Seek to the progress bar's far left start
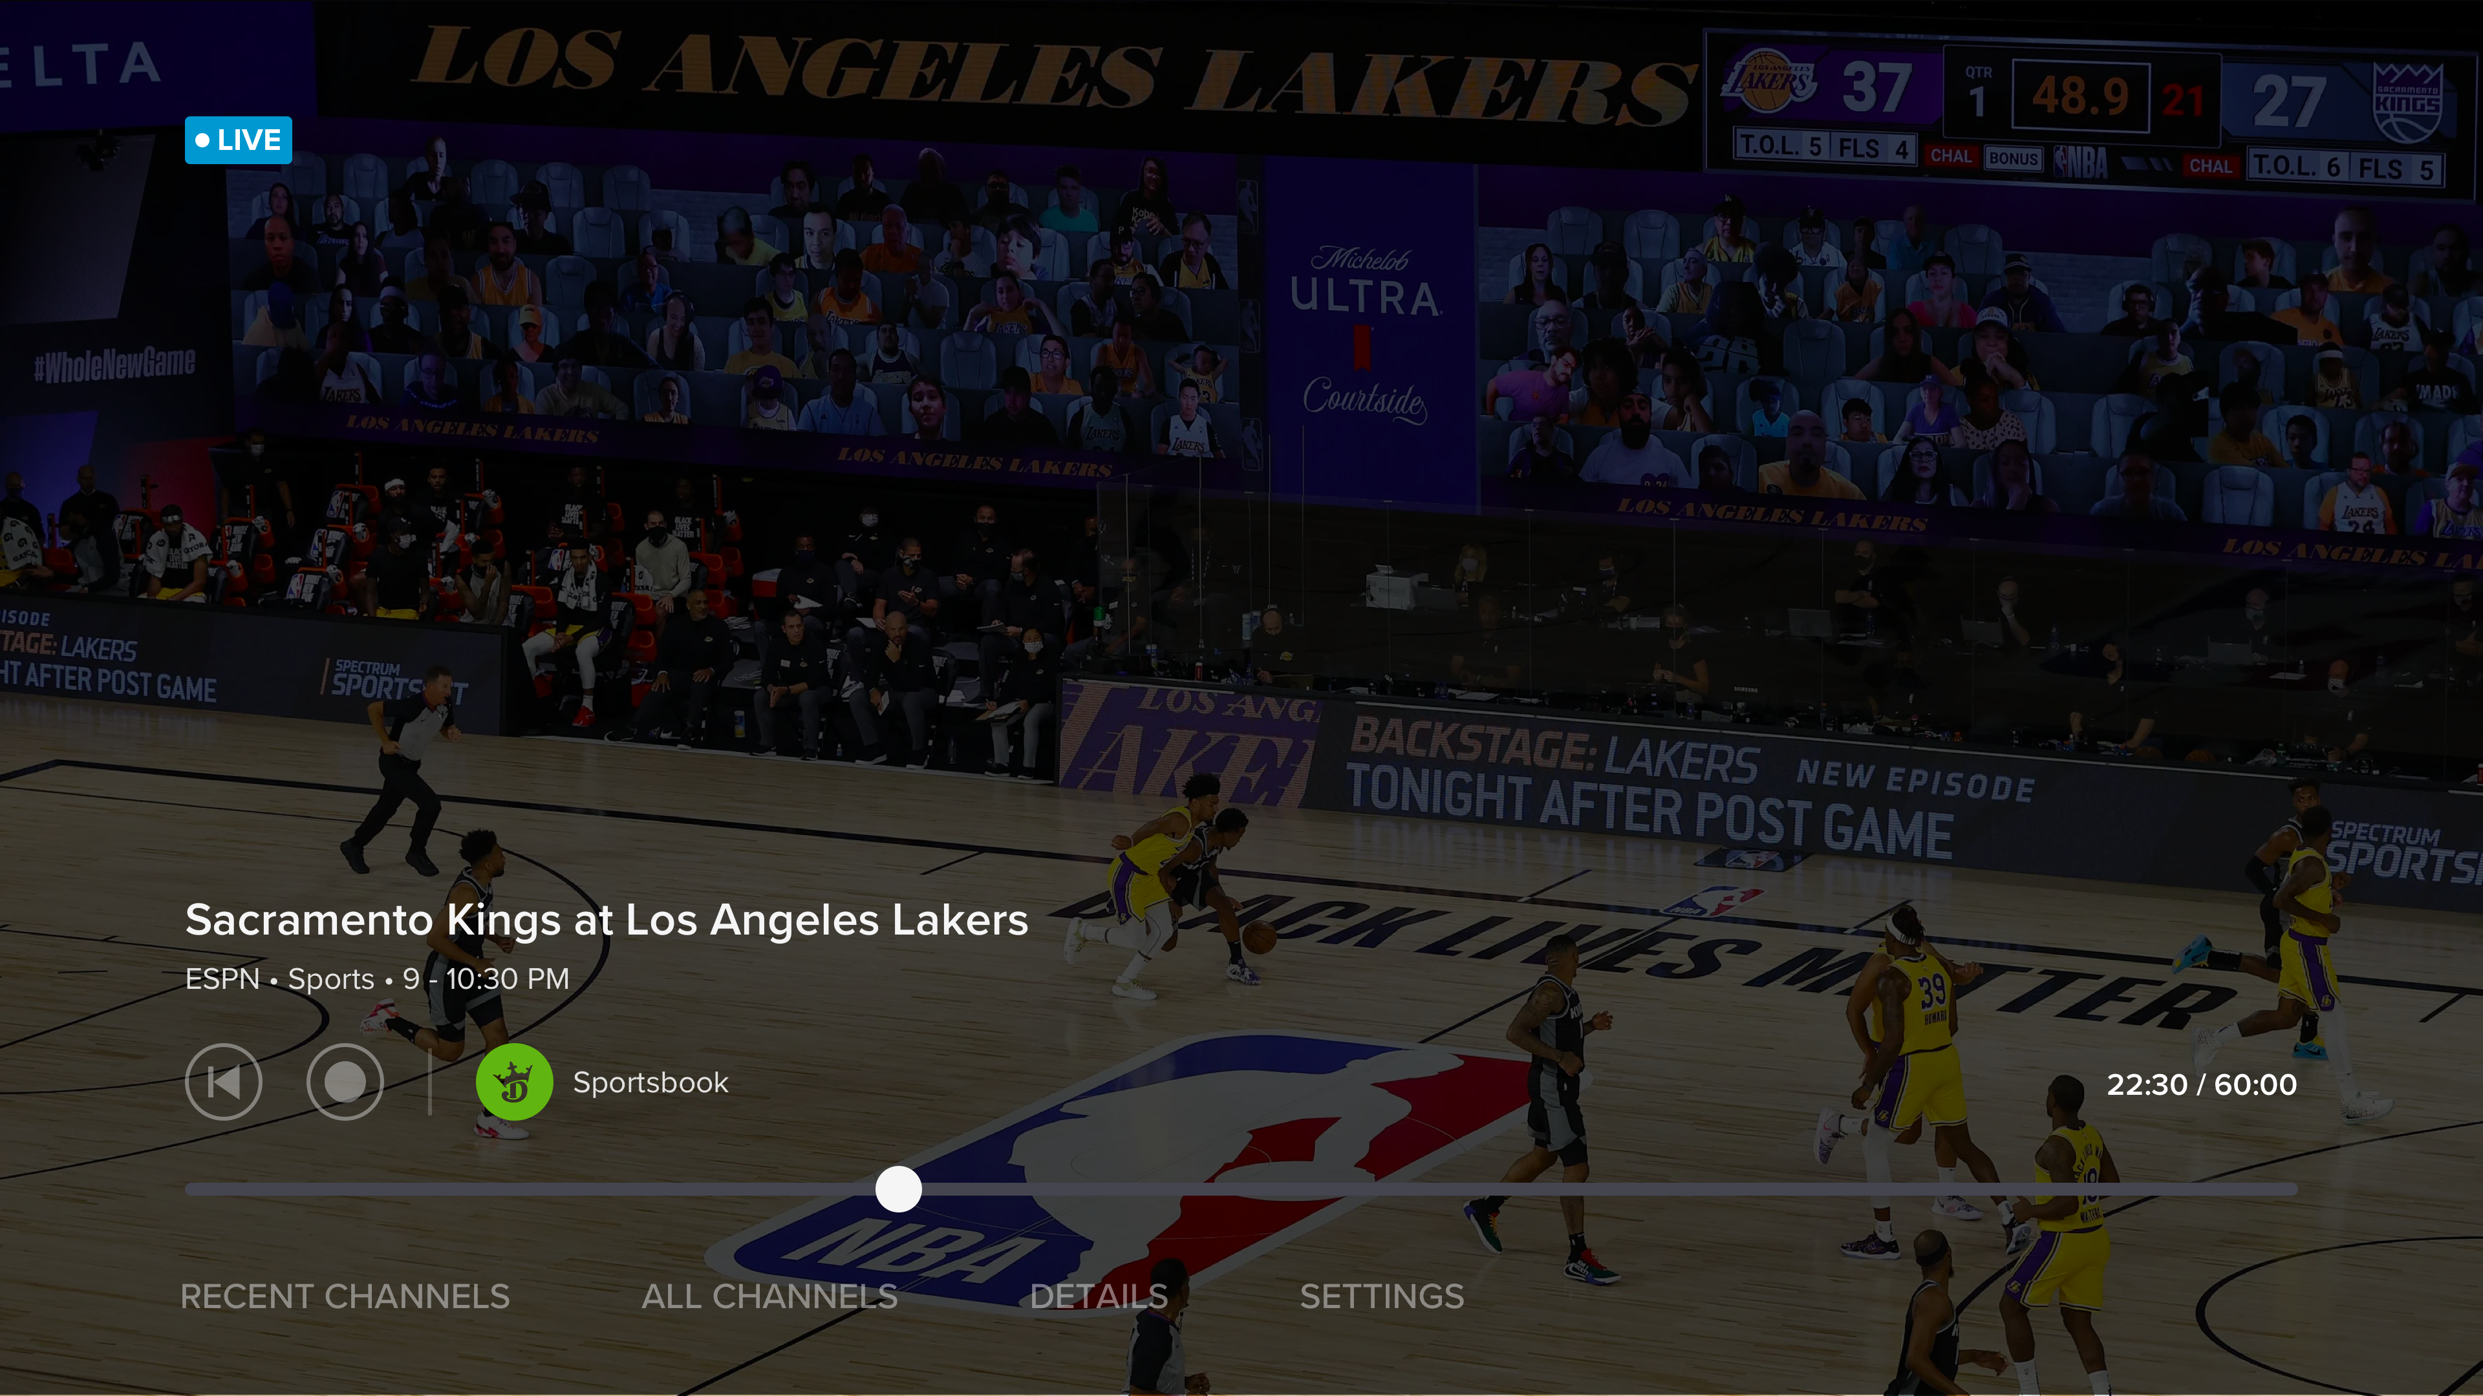The height and width of the screenshot is (1396, 2483). point(189,1190)
